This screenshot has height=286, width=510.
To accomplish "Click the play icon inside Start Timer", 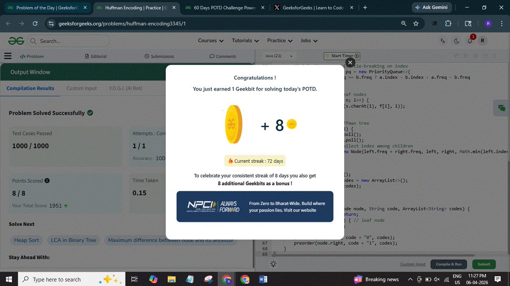I will [x=357, y=56].
